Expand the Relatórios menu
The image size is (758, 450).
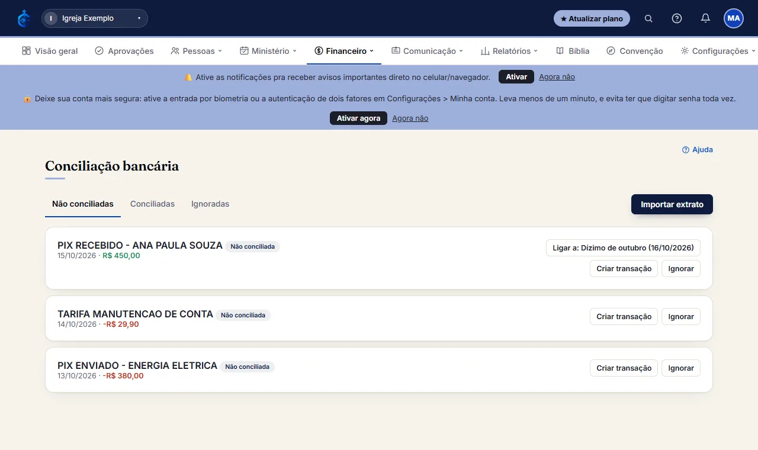(x=509, y=51)
